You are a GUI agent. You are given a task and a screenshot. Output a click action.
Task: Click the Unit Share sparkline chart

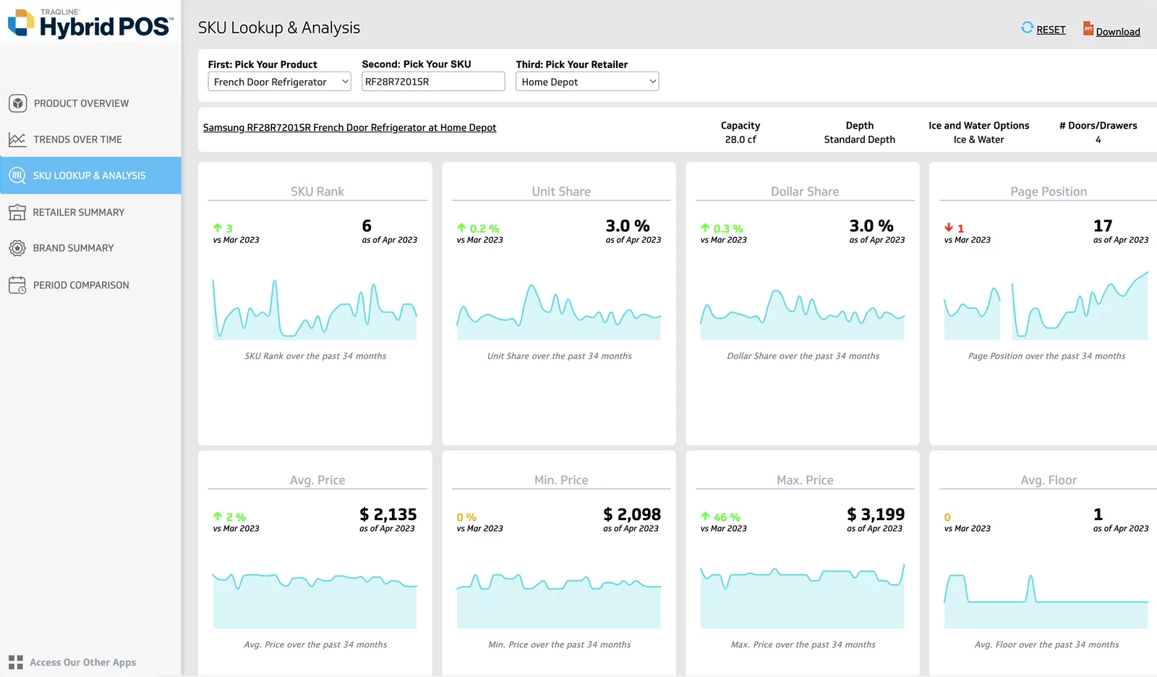pyautogui.click(x=559, y=311)
